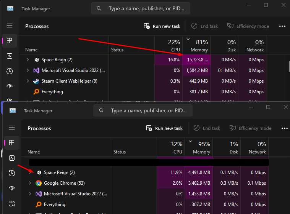Select the 1,584.2 MB memory cell
The height and width of the screenshot is (214, 290).
pyautogui.click(x=196, y=70)
